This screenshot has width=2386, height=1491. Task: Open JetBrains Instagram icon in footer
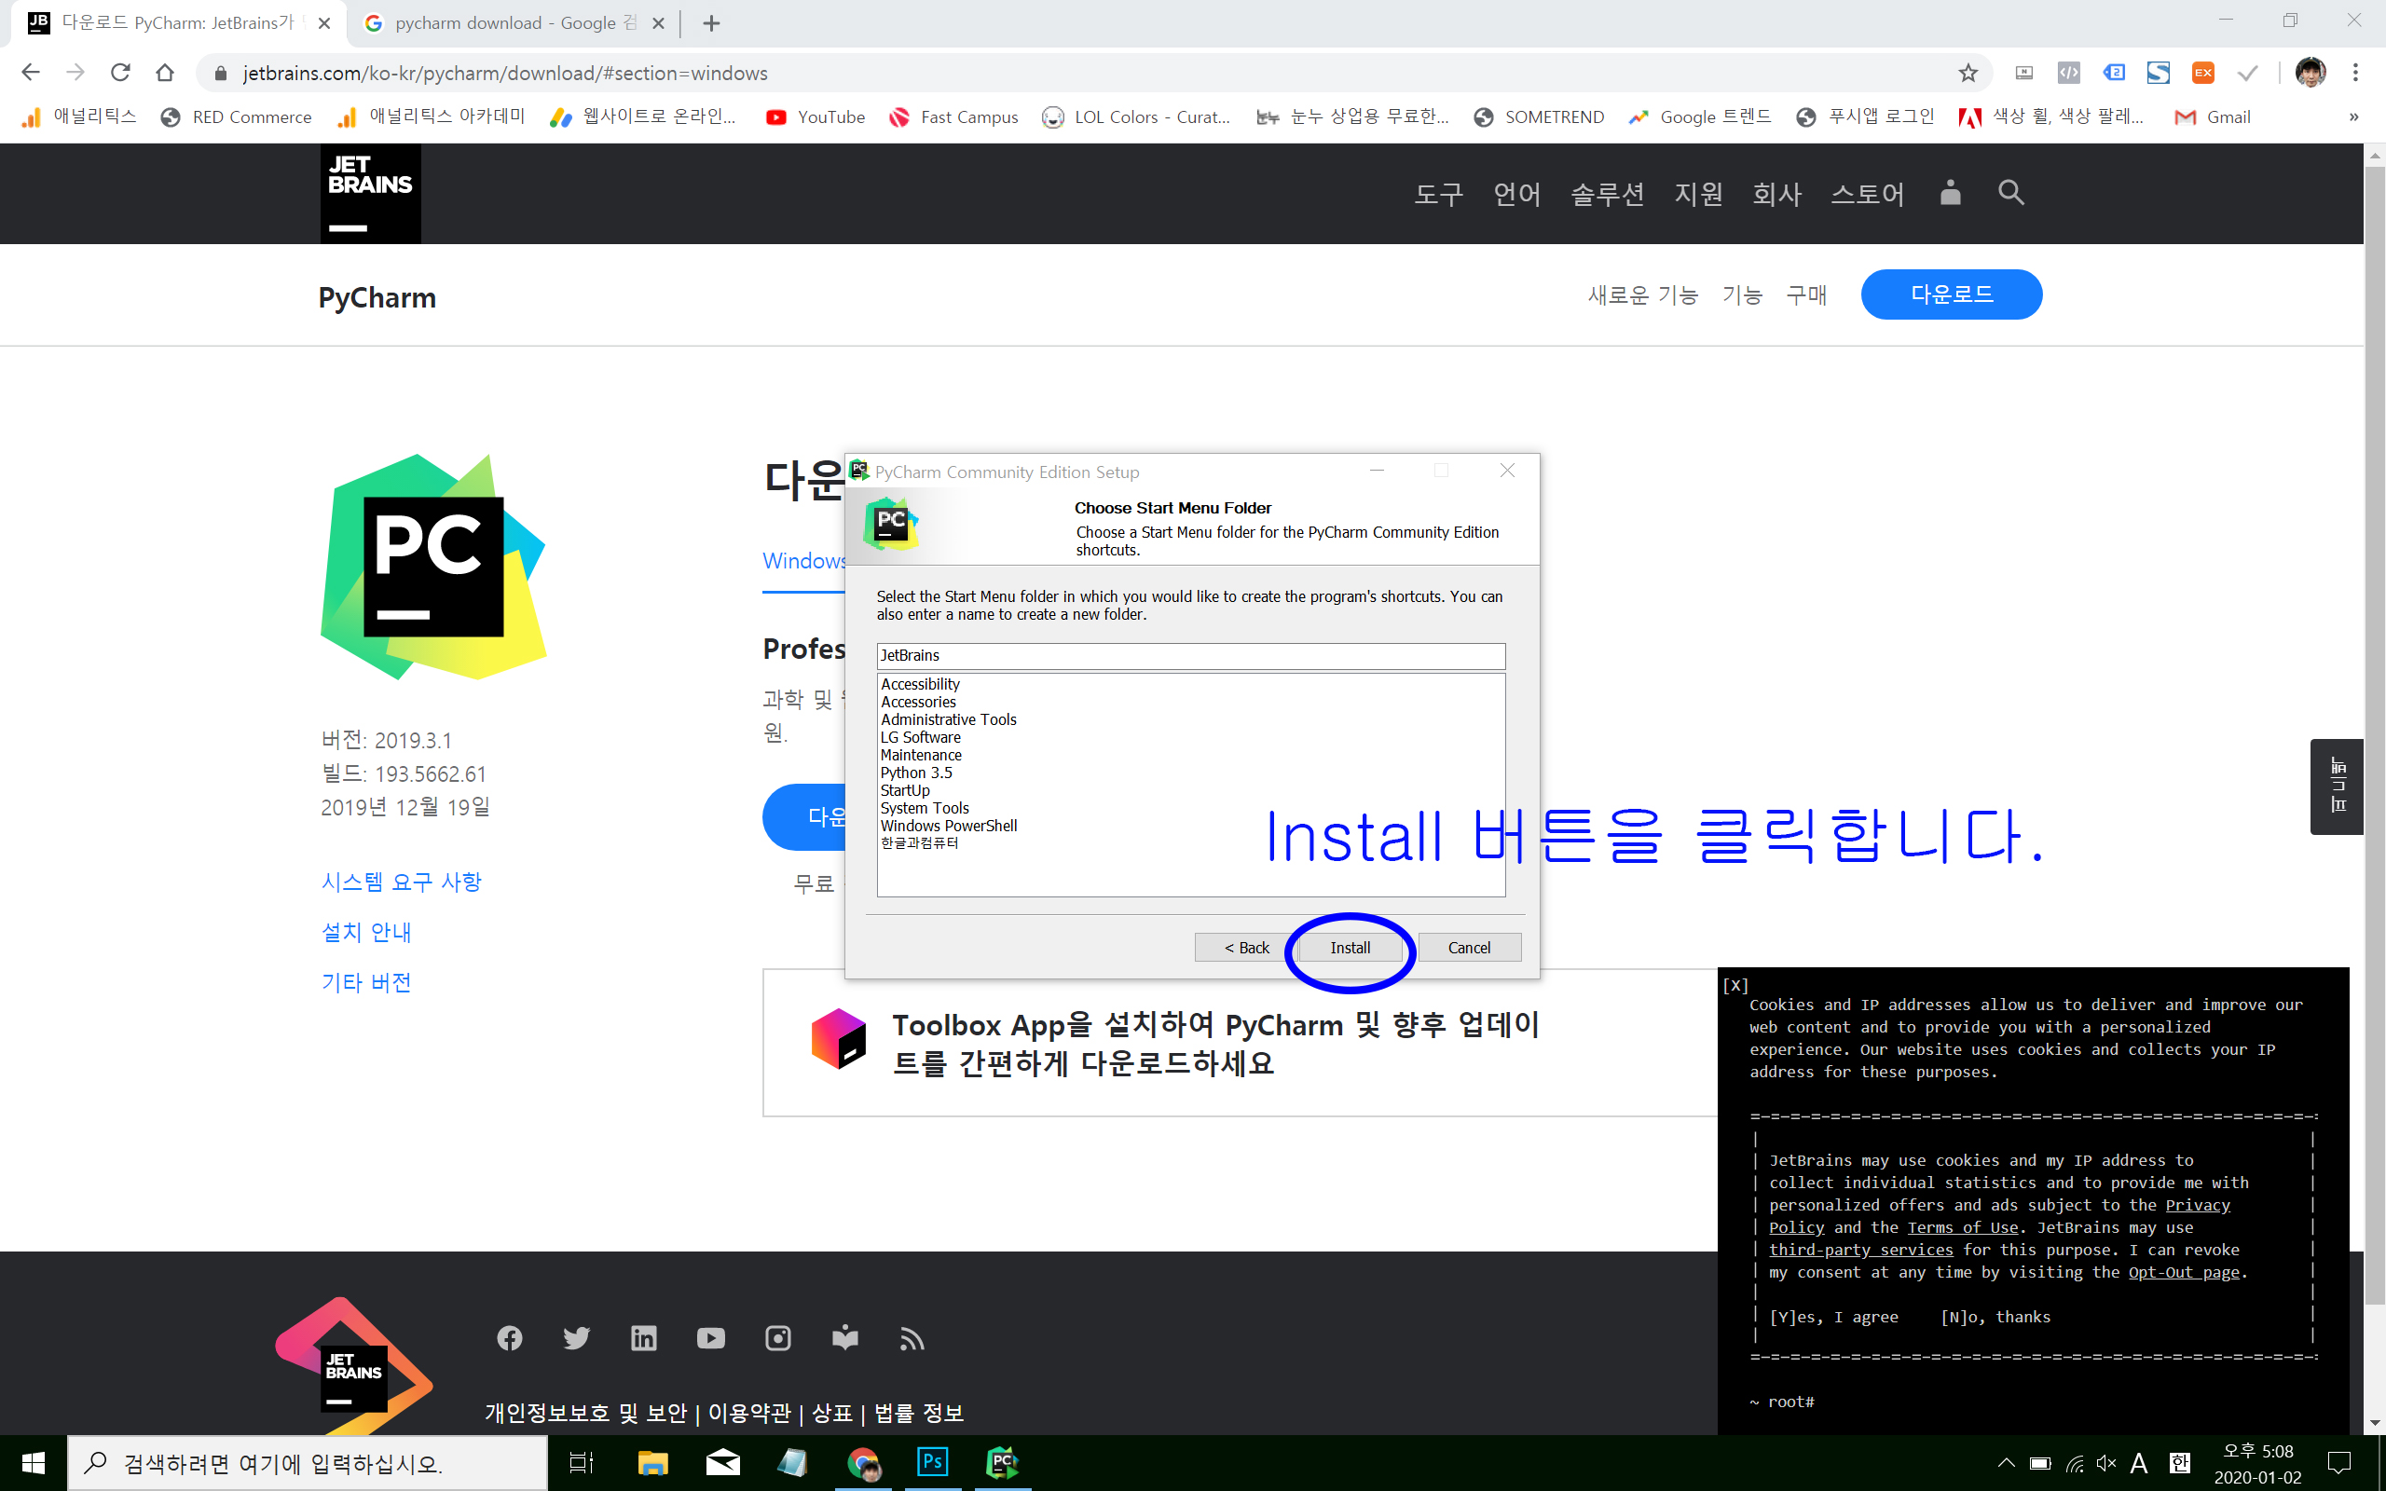(778, 1338)
